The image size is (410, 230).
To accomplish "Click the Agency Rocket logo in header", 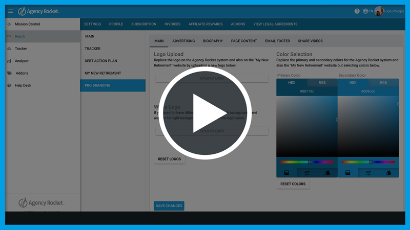I will pyautogui.click(x=39, y=11).
